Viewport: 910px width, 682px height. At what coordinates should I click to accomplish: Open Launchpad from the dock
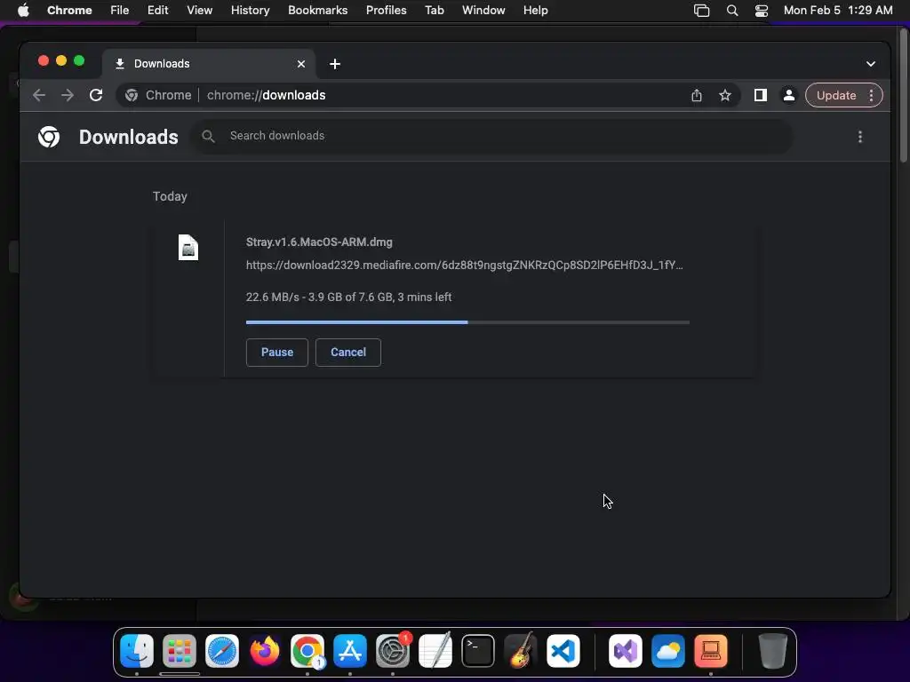[x=180, y=651]
